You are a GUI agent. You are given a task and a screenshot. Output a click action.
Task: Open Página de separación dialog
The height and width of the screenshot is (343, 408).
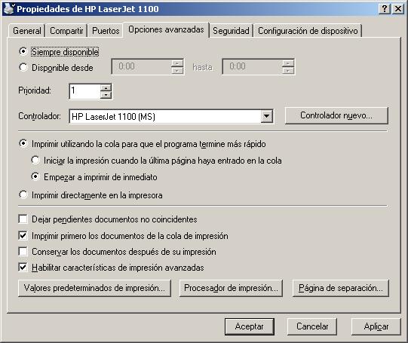click(x=341, y=288)
